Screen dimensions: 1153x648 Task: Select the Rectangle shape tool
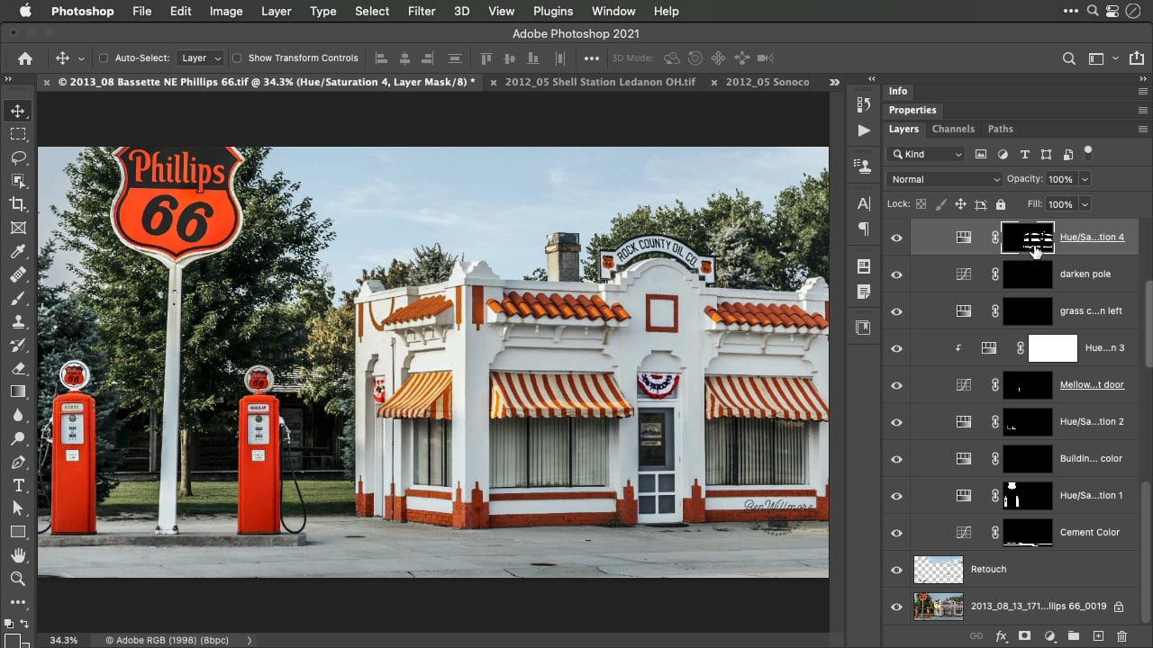point(18,532)
